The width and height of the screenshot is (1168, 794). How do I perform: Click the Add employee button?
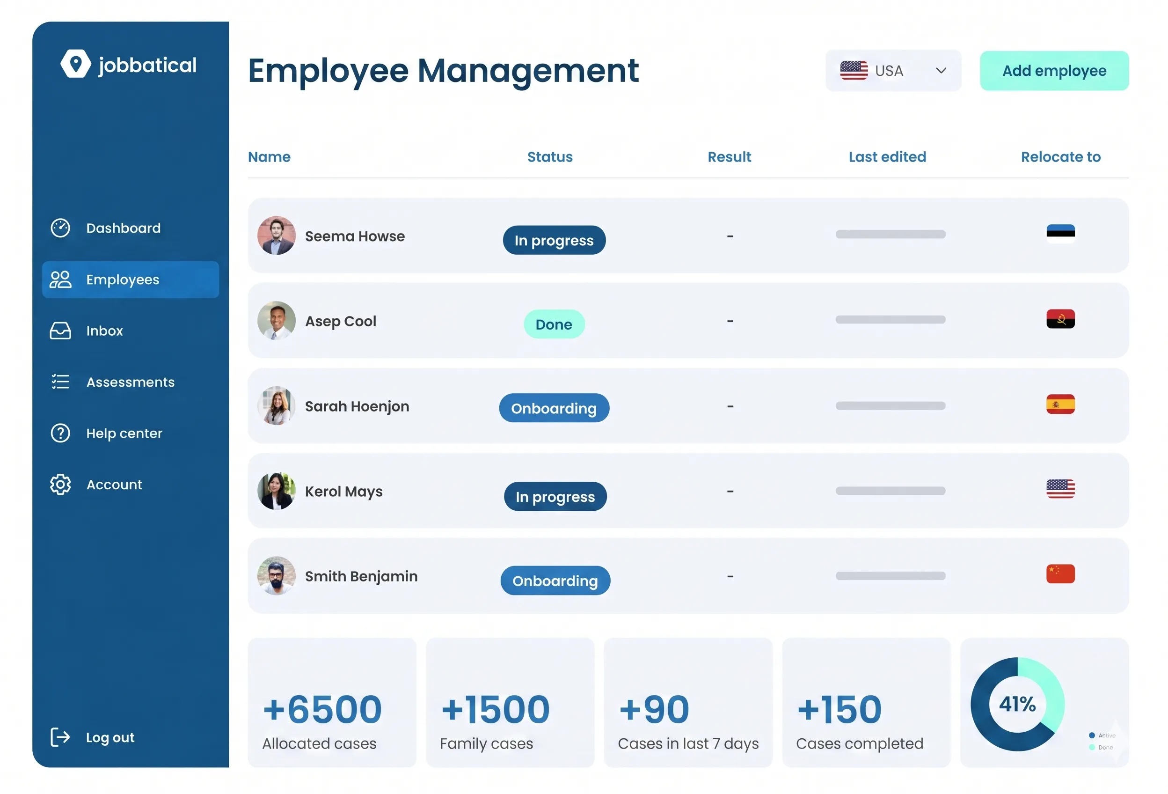click(x=1054, y=70)
